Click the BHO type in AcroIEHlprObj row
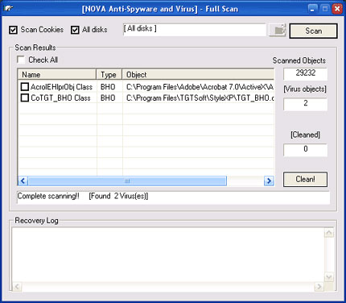This screenshot has height=303, width=346. [x=108, y=87]
